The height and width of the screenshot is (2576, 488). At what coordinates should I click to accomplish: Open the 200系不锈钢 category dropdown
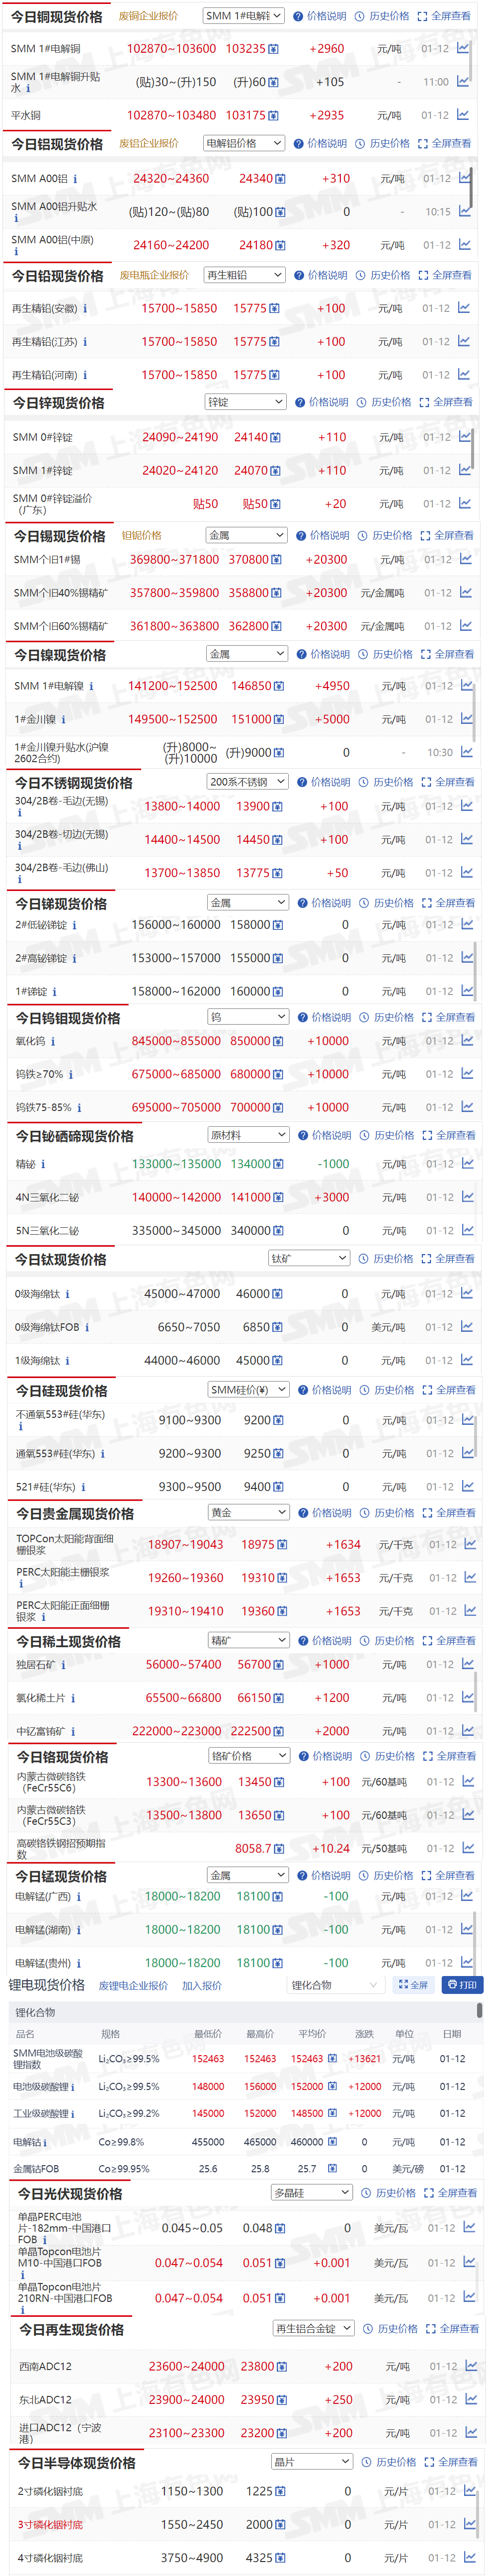(x=247, y=782)
